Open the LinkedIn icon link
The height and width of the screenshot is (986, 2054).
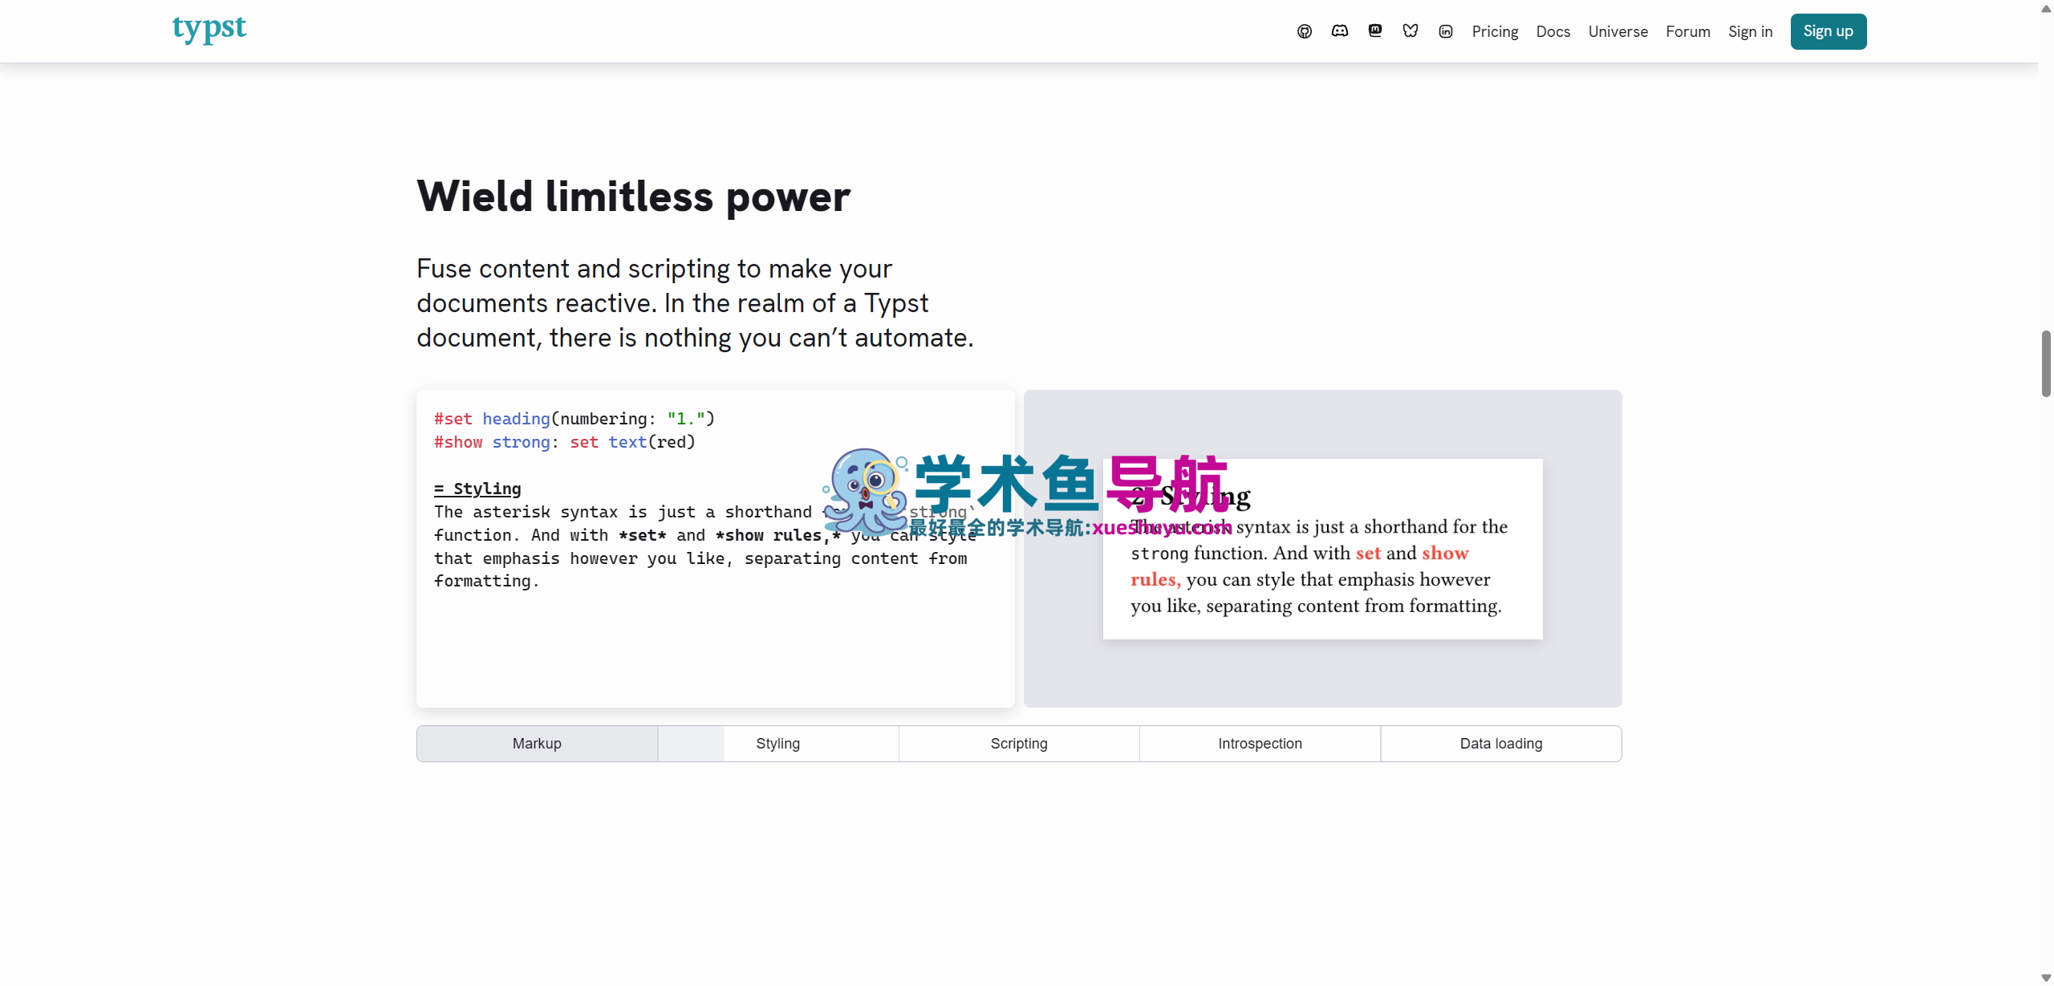pyautogui.click(x=1446, y=31)
